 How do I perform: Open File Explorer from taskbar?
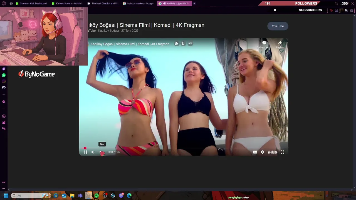click(x=72, y=196)
